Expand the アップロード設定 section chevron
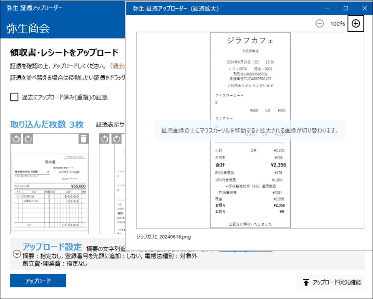 17,254
